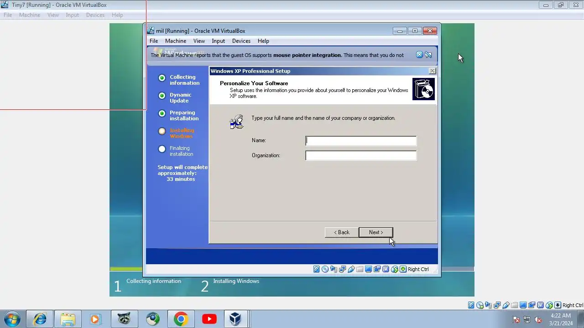Viewport: 584px width, 328px height.
Task: Click display indicator in Tiny7 status bar
Action: pos(523,305)
